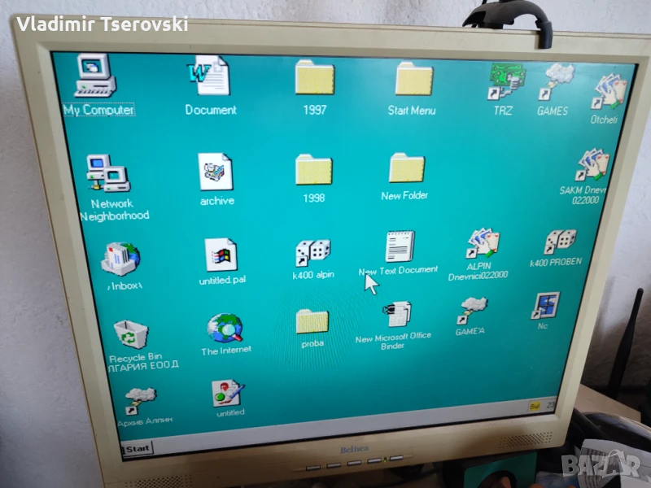The width and height of the screenshot is (651, 488).
Task: Open the My Computer desktop icon
Action: (x=95, y=76)
